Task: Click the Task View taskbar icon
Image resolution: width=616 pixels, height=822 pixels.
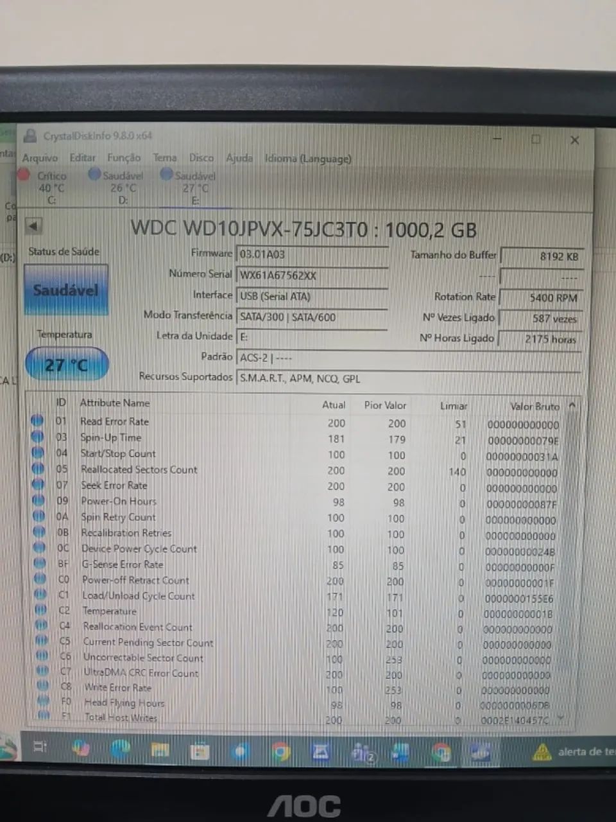Action: pyautogui.click(x=40, y=747)
